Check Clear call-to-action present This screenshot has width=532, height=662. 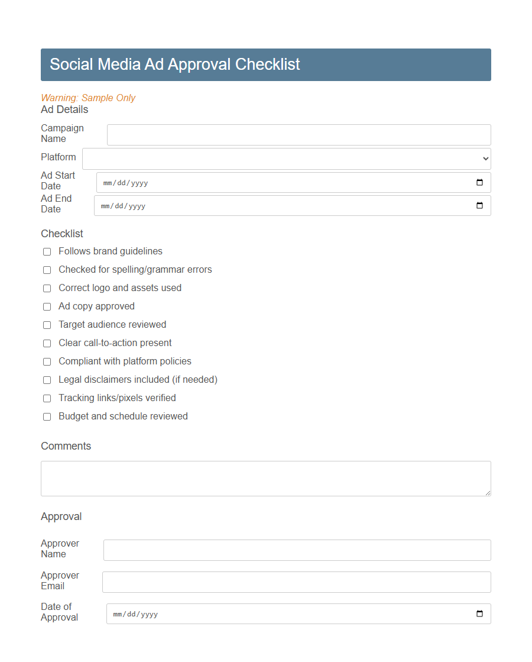(x=47, y=343)
